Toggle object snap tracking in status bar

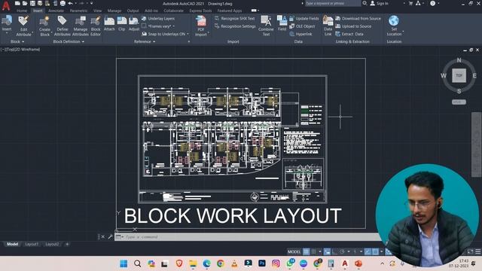click(x=368, y=251)
